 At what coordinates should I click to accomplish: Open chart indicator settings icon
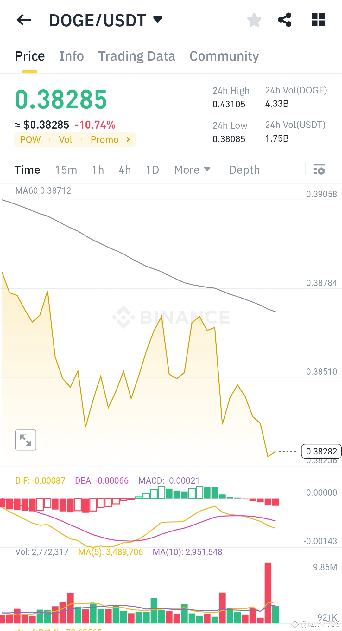320,170
